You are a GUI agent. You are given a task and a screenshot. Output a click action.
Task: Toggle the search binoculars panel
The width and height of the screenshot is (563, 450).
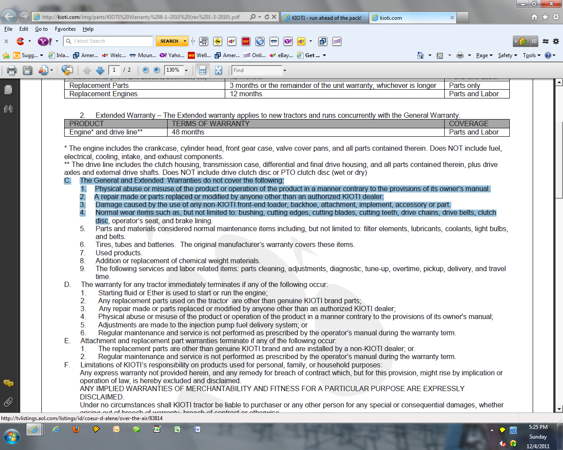click(x=8, y=109)
